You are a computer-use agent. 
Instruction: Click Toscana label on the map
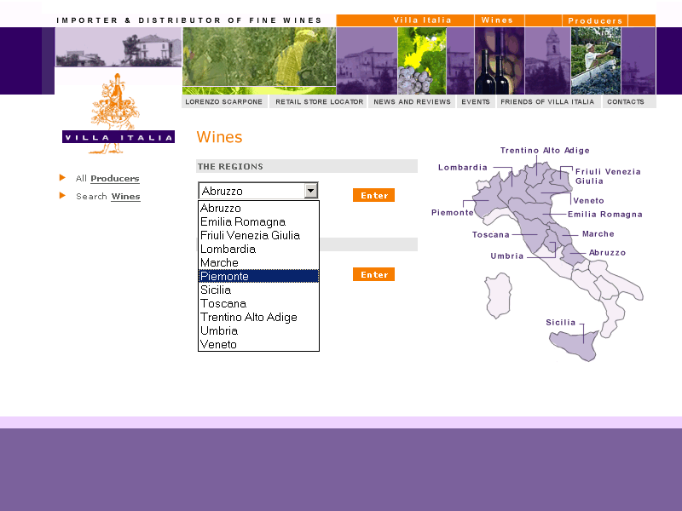[x=491, y=235]
